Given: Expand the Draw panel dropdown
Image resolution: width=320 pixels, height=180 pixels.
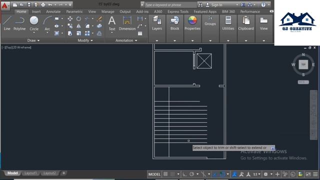Looking at the screenshot, I should click(x=33, y=40).
